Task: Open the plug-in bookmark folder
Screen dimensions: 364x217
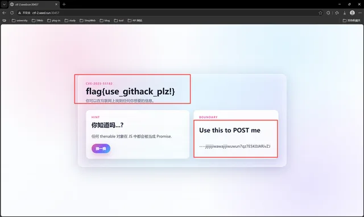Action: [53, 20]
